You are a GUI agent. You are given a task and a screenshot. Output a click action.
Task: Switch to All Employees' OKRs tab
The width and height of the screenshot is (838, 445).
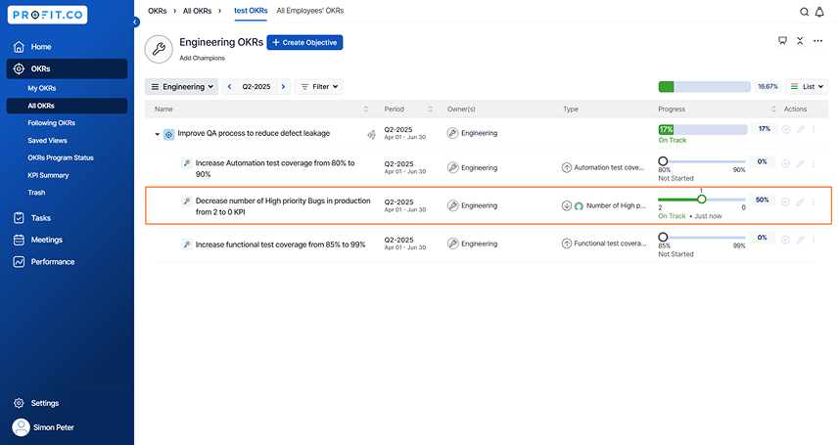tap(310, 11)
